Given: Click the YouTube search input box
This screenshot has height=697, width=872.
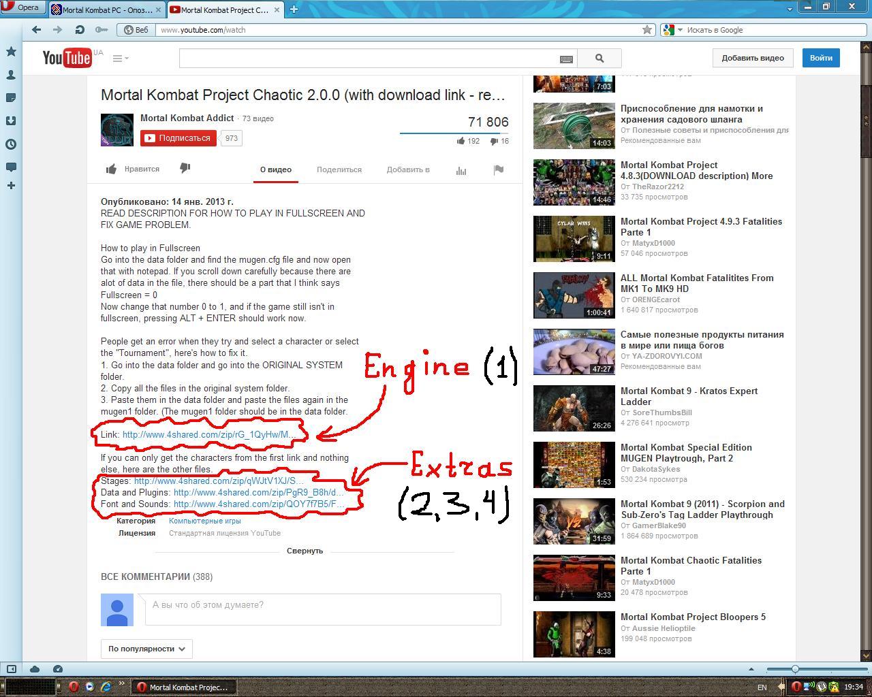Looking at the screenshot, I should pyautogui.click(x=369, y=59).
